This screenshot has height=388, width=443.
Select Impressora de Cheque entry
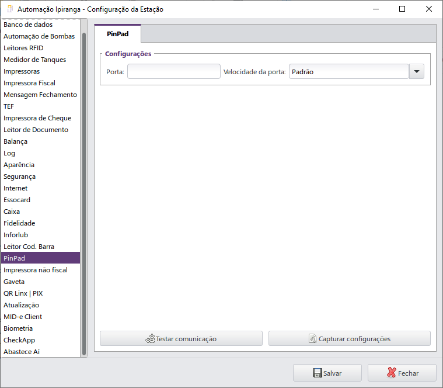click(x=41, y=118)
